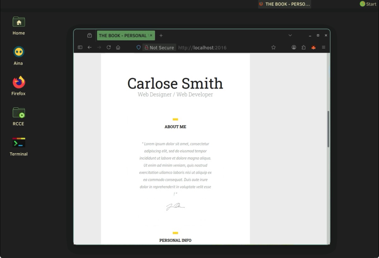Viewport: 379px width, 258px height.
Task: Open a new tab with plus button
Action: pyautogui.click(x=161, y=35)
